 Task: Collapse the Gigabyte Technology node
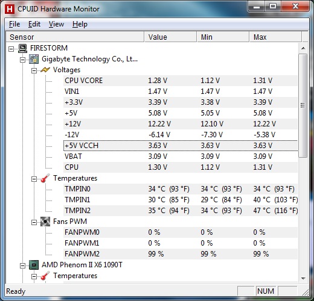pyautogui.click(x=23, y=60)
